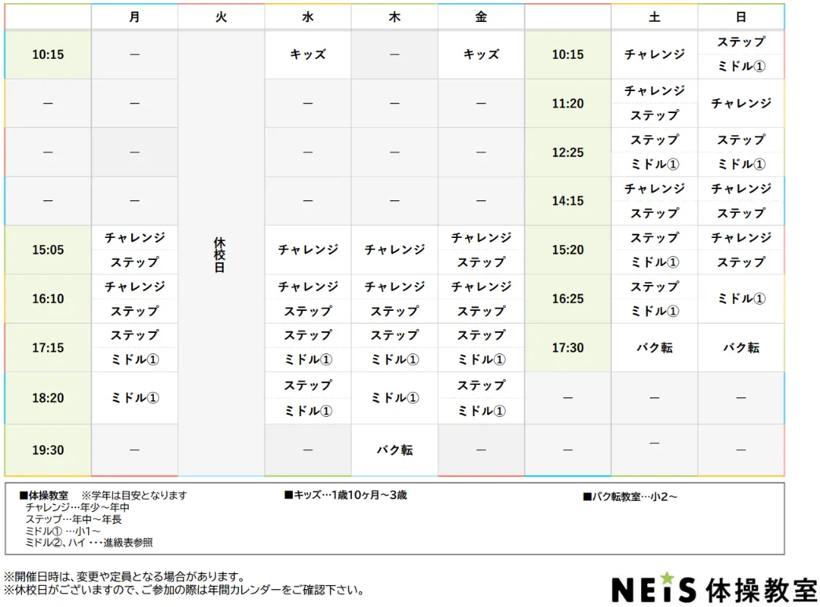Click the 17:30 weekend time slot

[x=568, y=348]
